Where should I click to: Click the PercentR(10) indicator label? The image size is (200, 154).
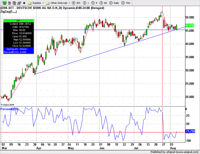(10, 109)
